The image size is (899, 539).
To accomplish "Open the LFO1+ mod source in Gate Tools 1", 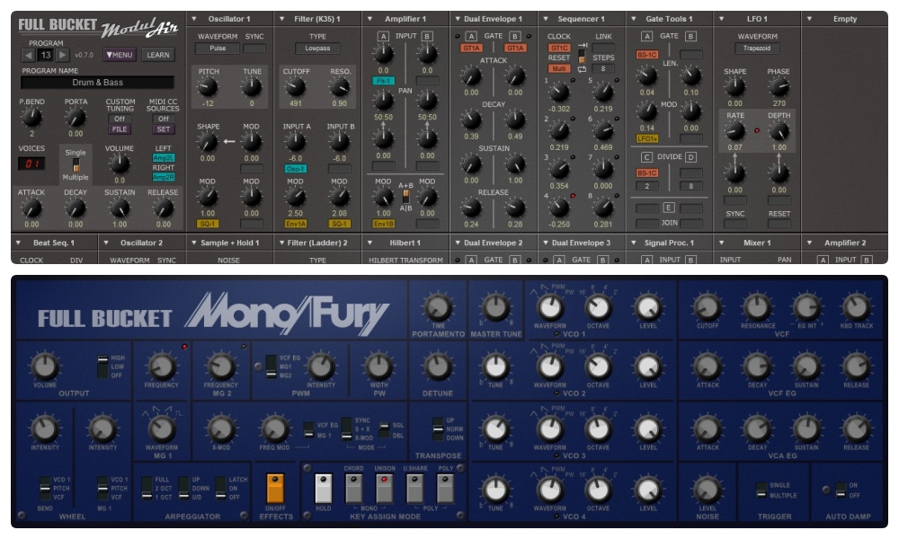I will coord(646,138).
